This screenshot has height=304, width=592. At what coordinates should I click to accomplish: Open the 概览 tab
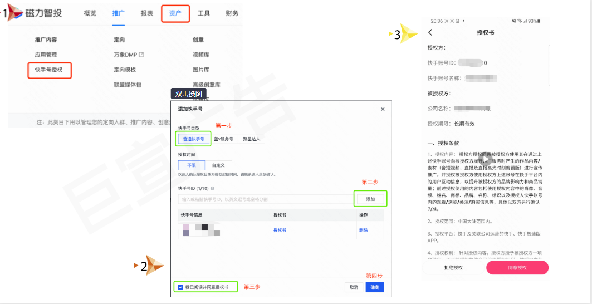pyautogui.click(x=90, y=13)
